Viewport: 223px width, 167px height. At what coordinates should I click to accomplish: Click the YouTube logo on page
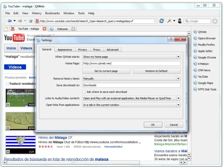[14, 38]
